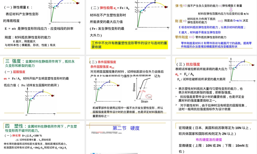
Task: Click text 'Fb : 试样在破断前所承受的最大载荷'
Action: (x=201, y=79)
